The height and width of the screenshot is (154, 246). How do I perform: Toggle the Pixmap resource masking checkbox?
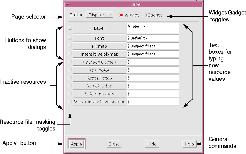coord(70,46)
